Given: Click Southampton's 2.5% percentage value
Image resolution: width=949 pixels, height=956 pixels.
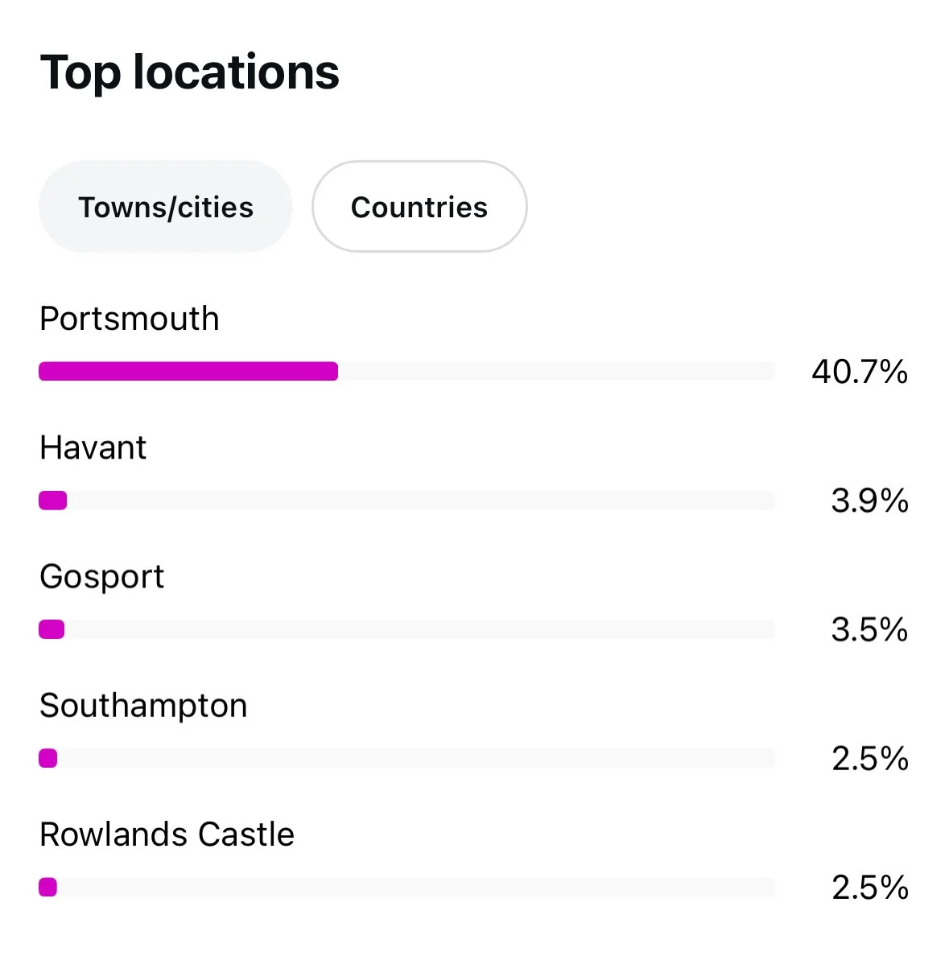Looking at the screenshot, I should pyautogui.click(x=869, y=758).
